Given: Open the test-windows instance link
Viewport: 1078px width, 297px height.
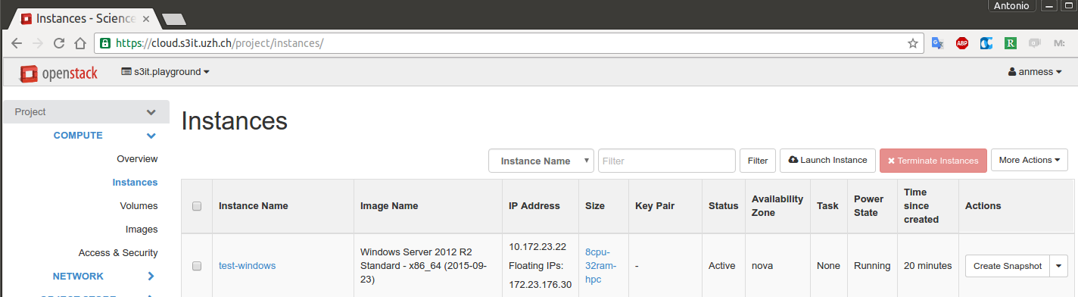Looking at the screenshot, I should click(247, 266).
